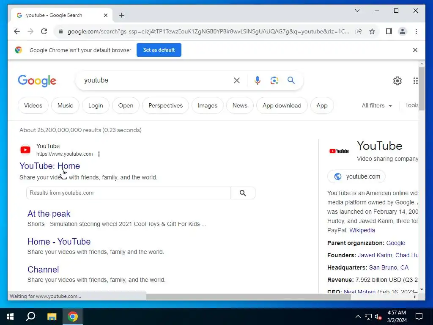
Task: Click the YouTube logo in the knowledge panel
Action: pos(339,151)
